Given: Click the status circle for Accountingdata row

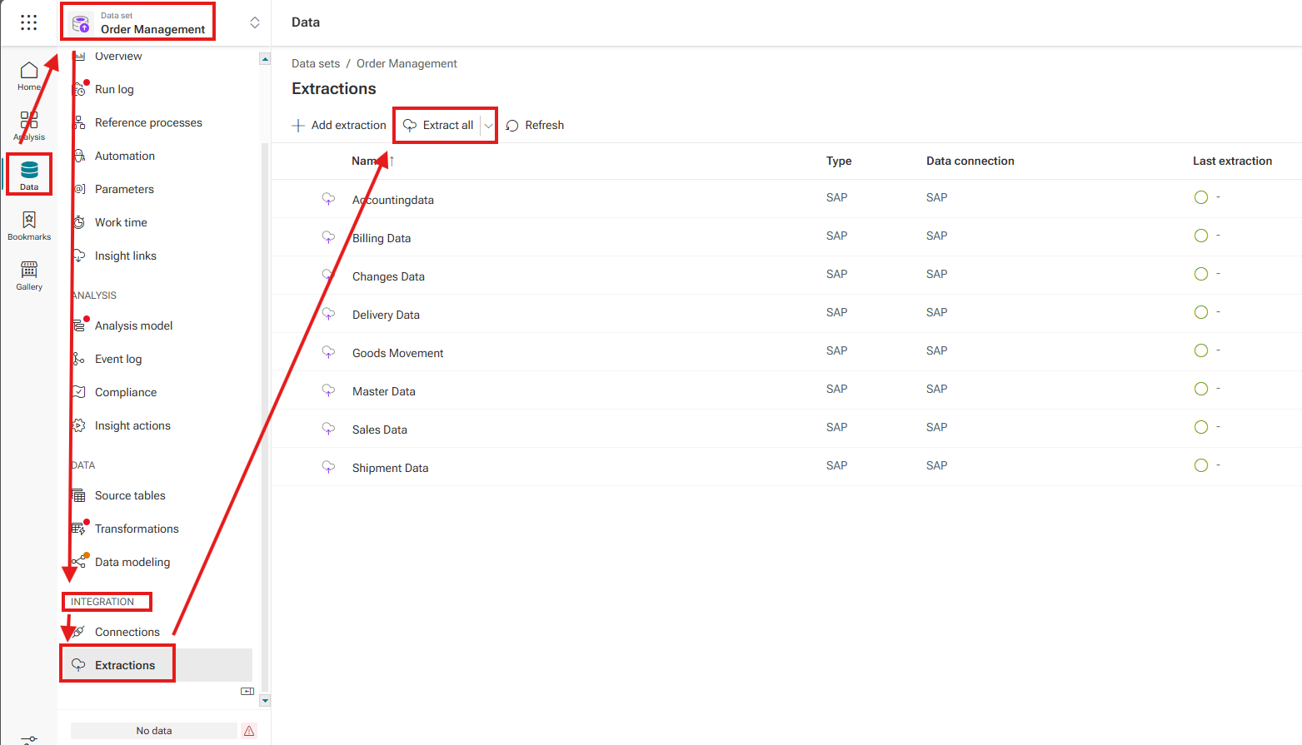Looking at the screenshot, I should [1200, 197].
